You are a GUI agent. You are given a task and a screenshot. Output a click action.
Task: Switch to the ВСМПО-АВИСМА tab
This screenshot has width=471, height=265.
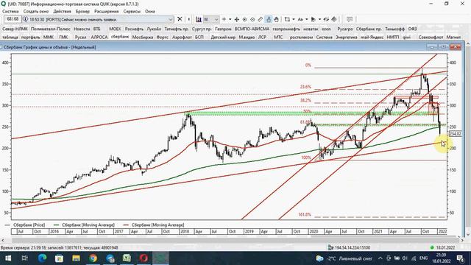click(x=252, y=29)
